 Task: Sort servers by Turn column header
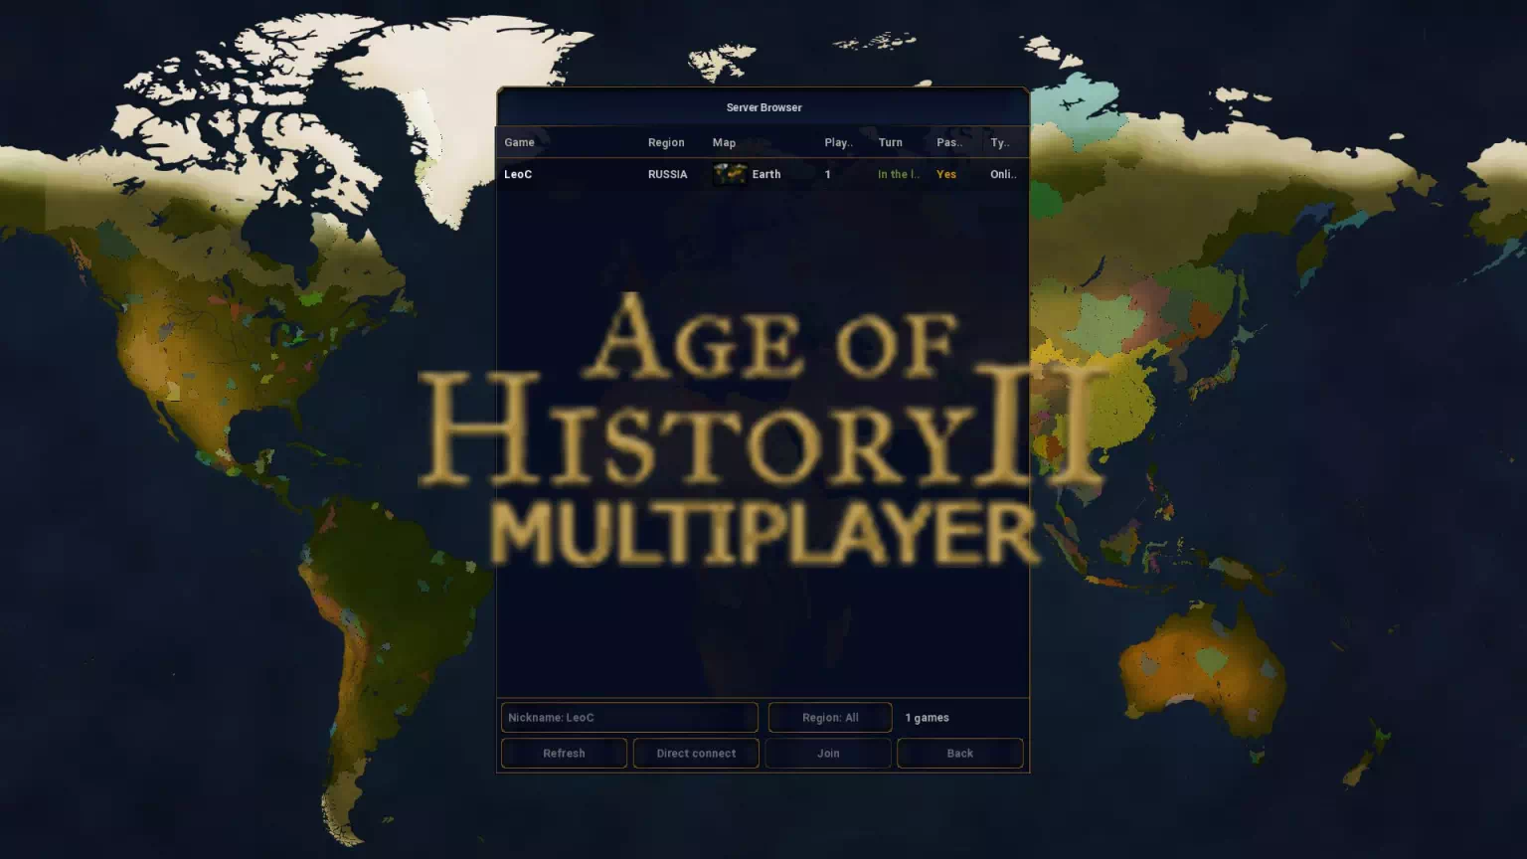point(890,142)
